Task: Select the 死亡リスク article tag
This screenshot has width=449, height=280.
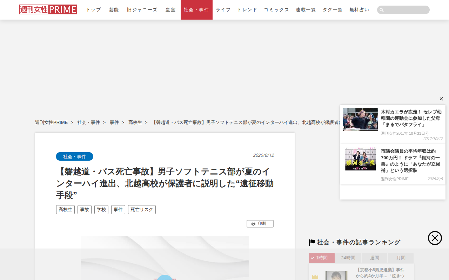Action: (142, 210)
